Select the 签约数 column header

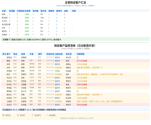[35, 11]
